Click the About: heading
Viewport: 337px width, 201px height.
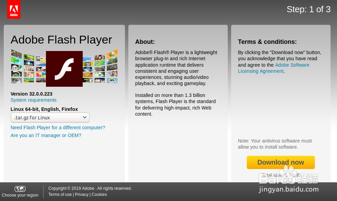(x=145, y=41)
